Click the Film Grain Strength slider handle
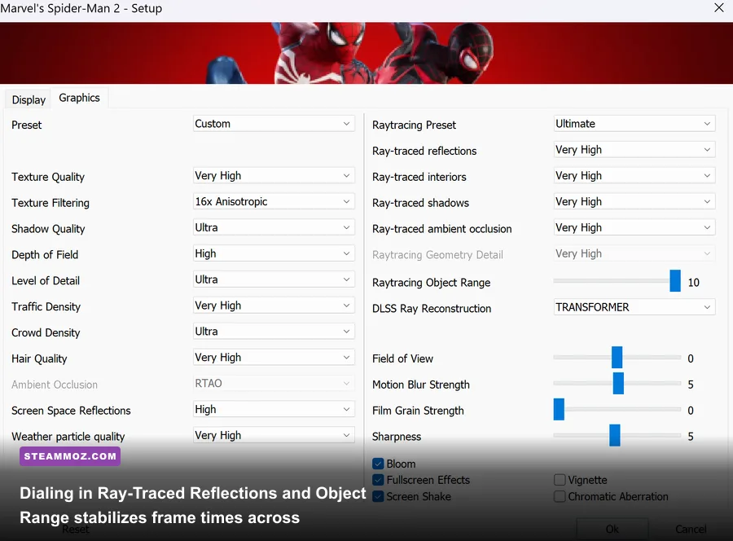Image resolution: width=733 pixels, height=541 pixels. 559,409
